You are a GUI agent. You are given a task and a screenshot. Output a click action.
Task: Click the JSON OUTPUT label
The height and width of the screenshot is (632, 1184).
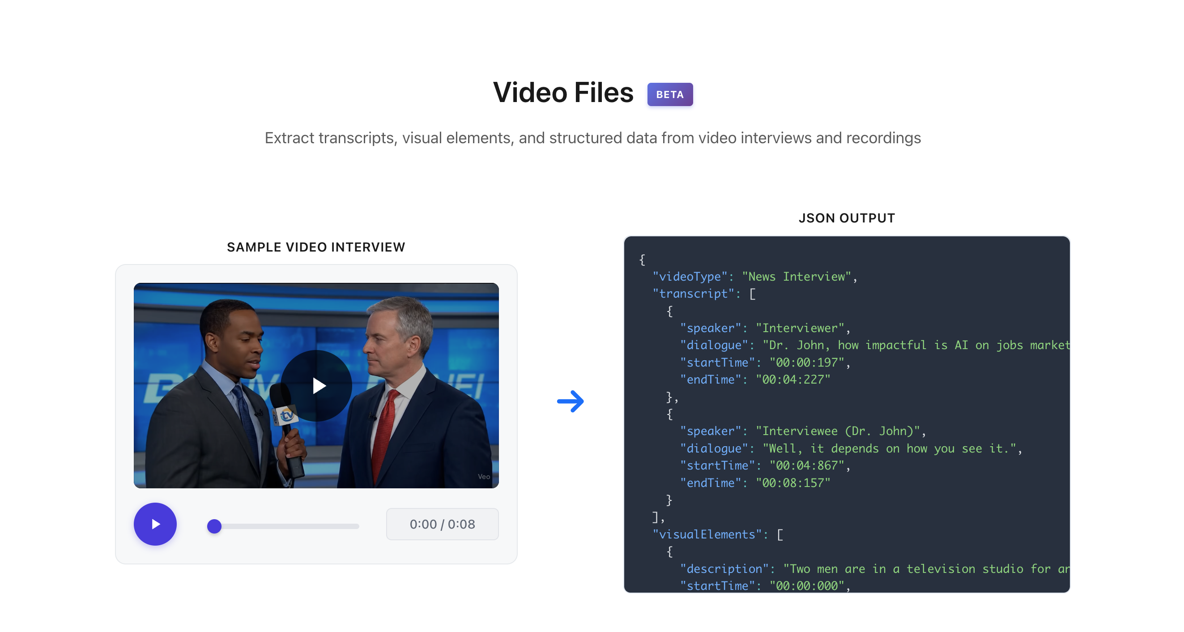846,218
